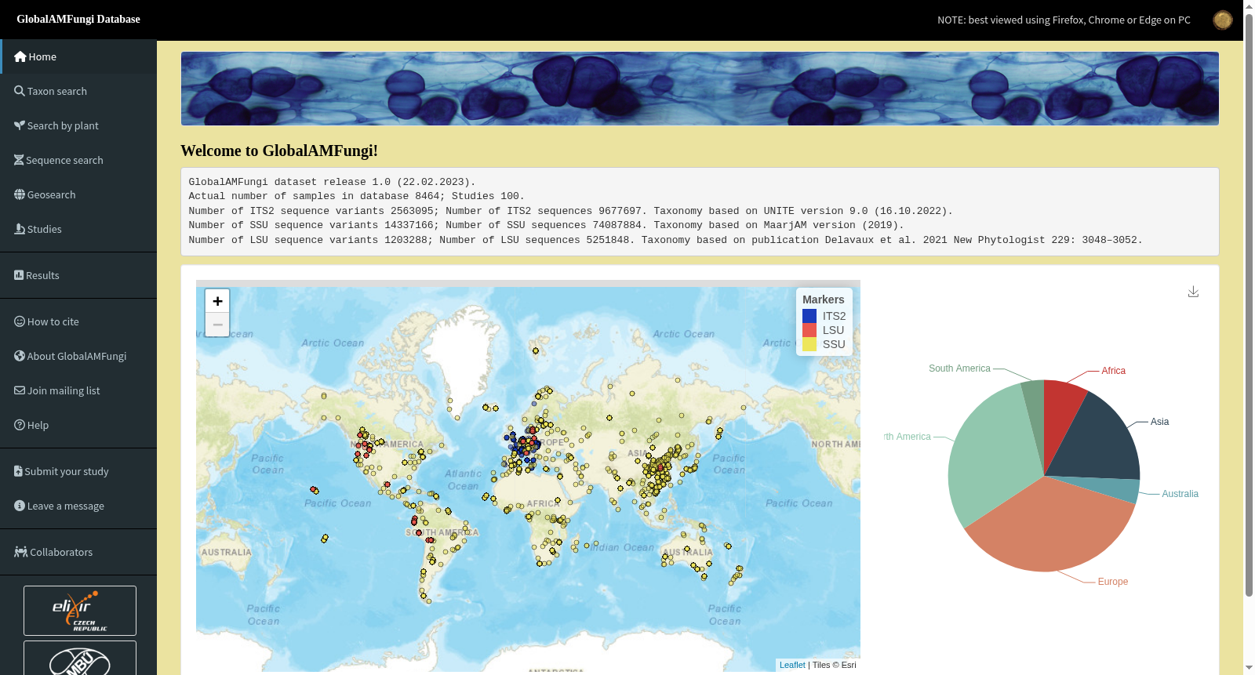
Task: Select the Europe pie slice
Action: pyautogui.click(x=1051, y=525)
